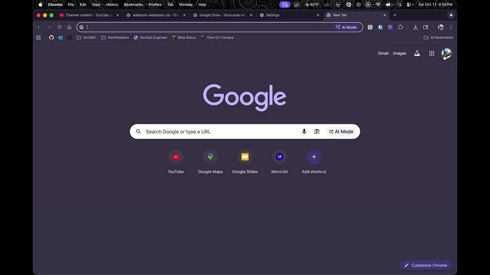The width and height of the screenshot is (490, 275).
Task: Click Customize Chrome button
Action: [x=426, y=265]
